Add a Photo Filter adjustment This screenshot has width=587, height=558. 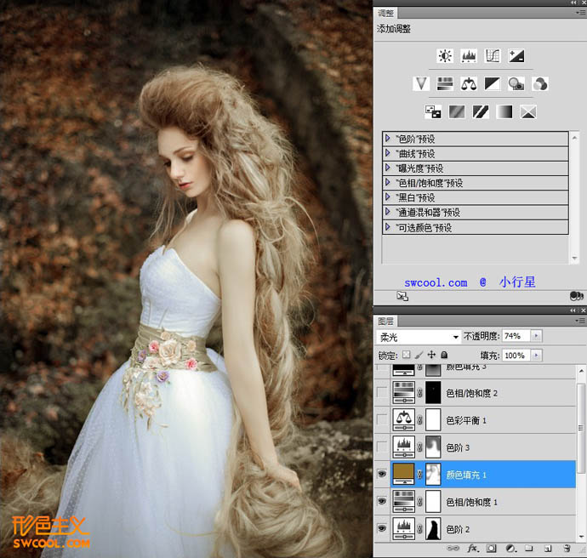tap(516, 83)
